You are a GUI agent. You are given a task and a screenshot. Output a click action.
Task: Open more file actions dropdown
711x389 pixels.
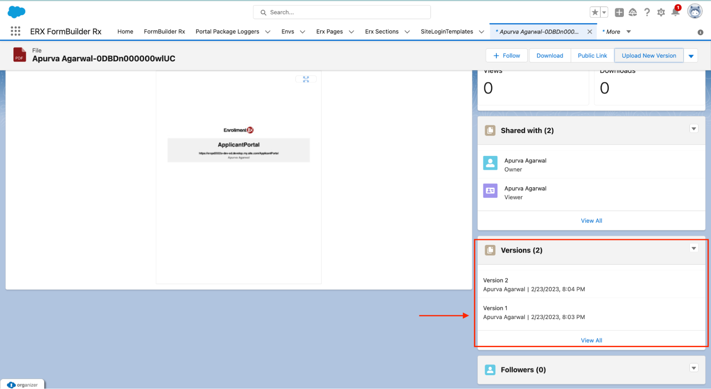point(691,56)
